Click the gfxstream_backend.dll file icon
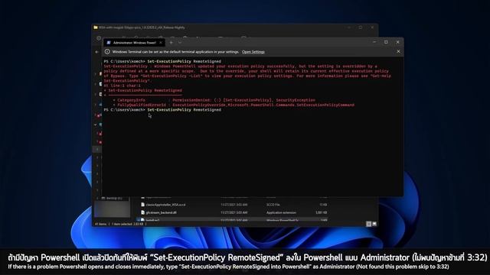The image size is (490, 275). (x=143, y=212)
